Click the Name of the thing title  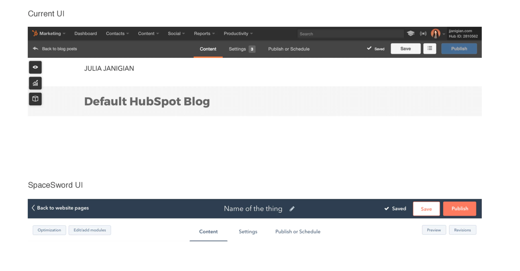click(x=253, y=209)
